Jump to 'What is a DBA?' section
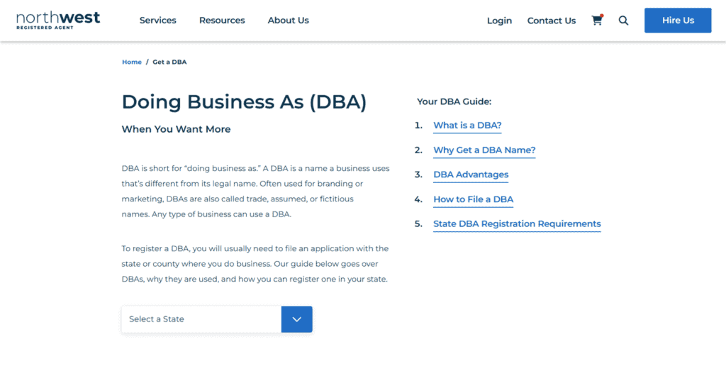 (467, 126)
